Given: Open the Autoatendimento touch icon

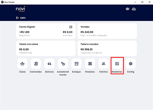Looking at the screenshot, I should tap(63, 64).
